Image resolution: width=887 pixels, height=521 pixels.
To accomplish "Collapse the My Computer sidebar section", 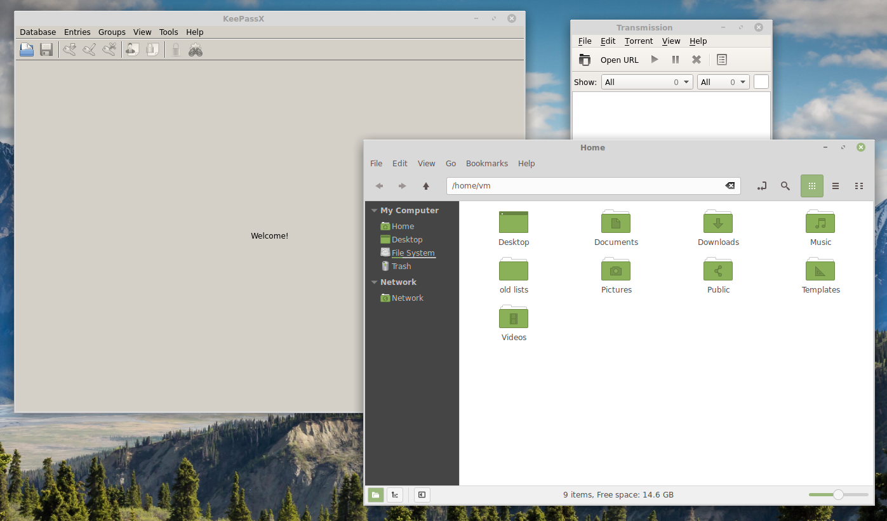I will point(375,211).
